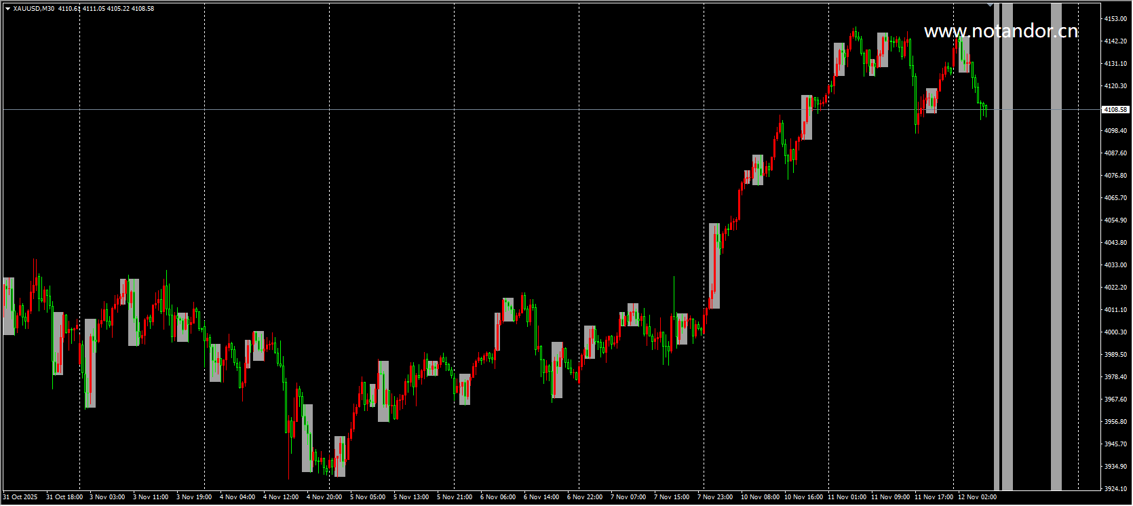The width and height of the screenshot is (1133, 506).
Task: Select the chart shift triangle marker on top edge
Action: click(991, 5)
